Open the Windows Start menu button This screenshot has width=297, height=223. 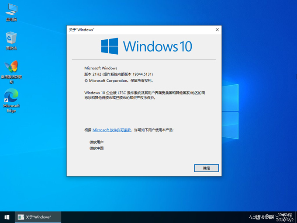(x=7, y=217)
